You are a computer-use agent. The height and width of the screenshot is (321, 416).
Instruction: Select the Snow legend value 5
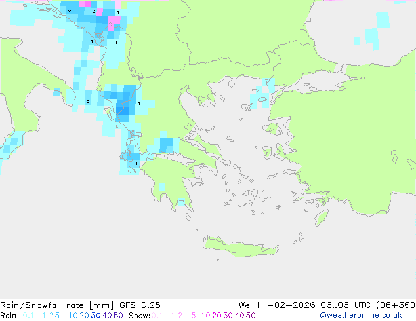point(194,316)
